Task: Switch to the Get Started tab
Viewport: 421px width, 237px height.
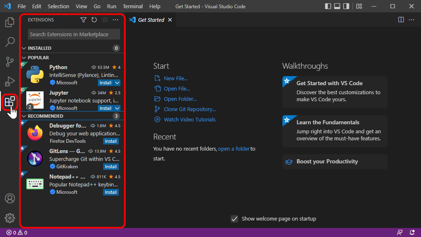Action: coord(151,20)
